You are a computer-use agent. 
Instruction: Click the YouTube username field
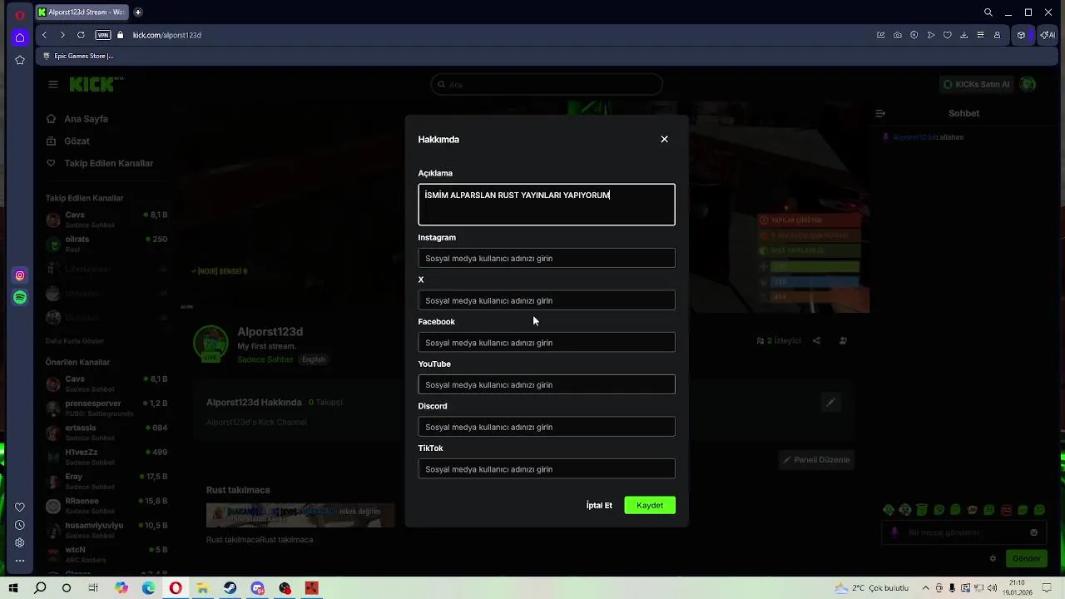[x=547, y=384]
